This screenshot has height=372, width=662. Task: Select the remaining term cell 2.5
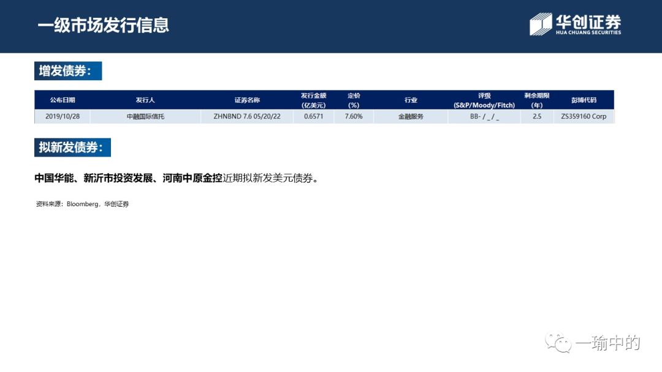537,116
